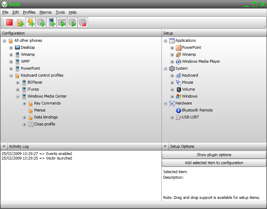The image size is (267, 209).
Task: Select the All other phones folder icon
Action: pos(10,41)
